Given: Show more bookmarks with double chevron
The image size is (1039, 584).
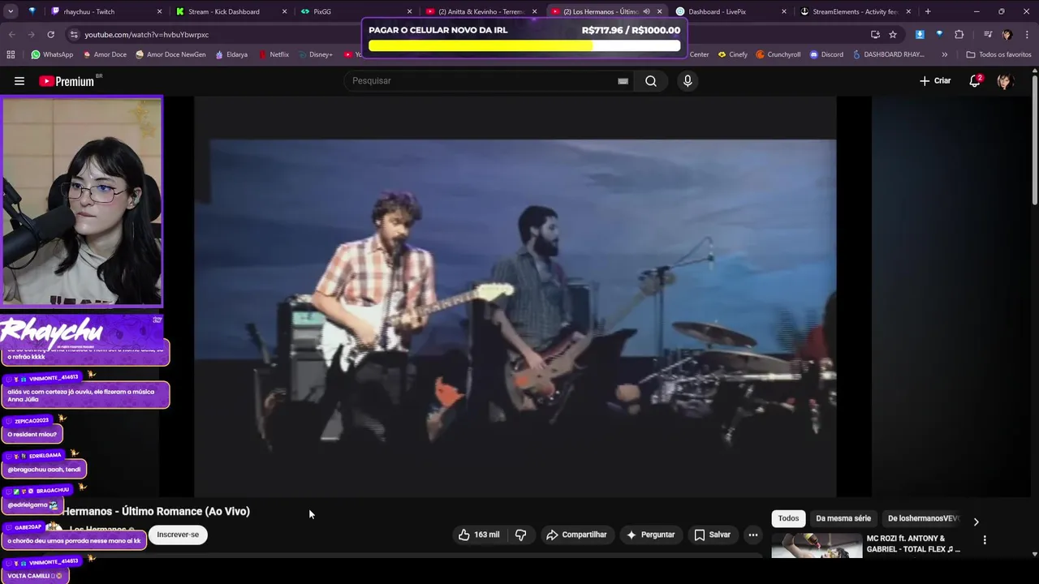Looking at the screenshot, I should 944,54.
